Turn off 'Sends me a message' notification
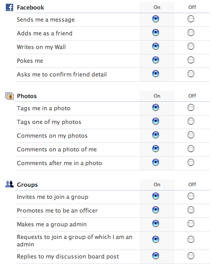 (x=191, y=19)
